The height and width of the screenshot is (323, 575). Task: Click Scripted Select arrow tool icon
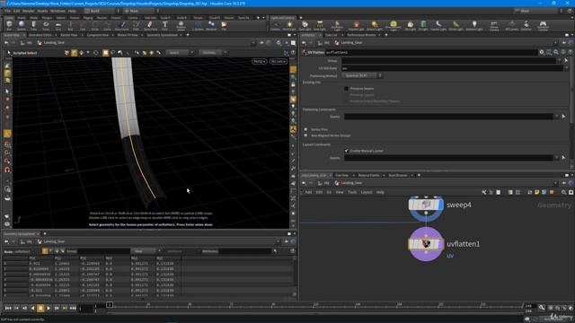click(9, 53)
